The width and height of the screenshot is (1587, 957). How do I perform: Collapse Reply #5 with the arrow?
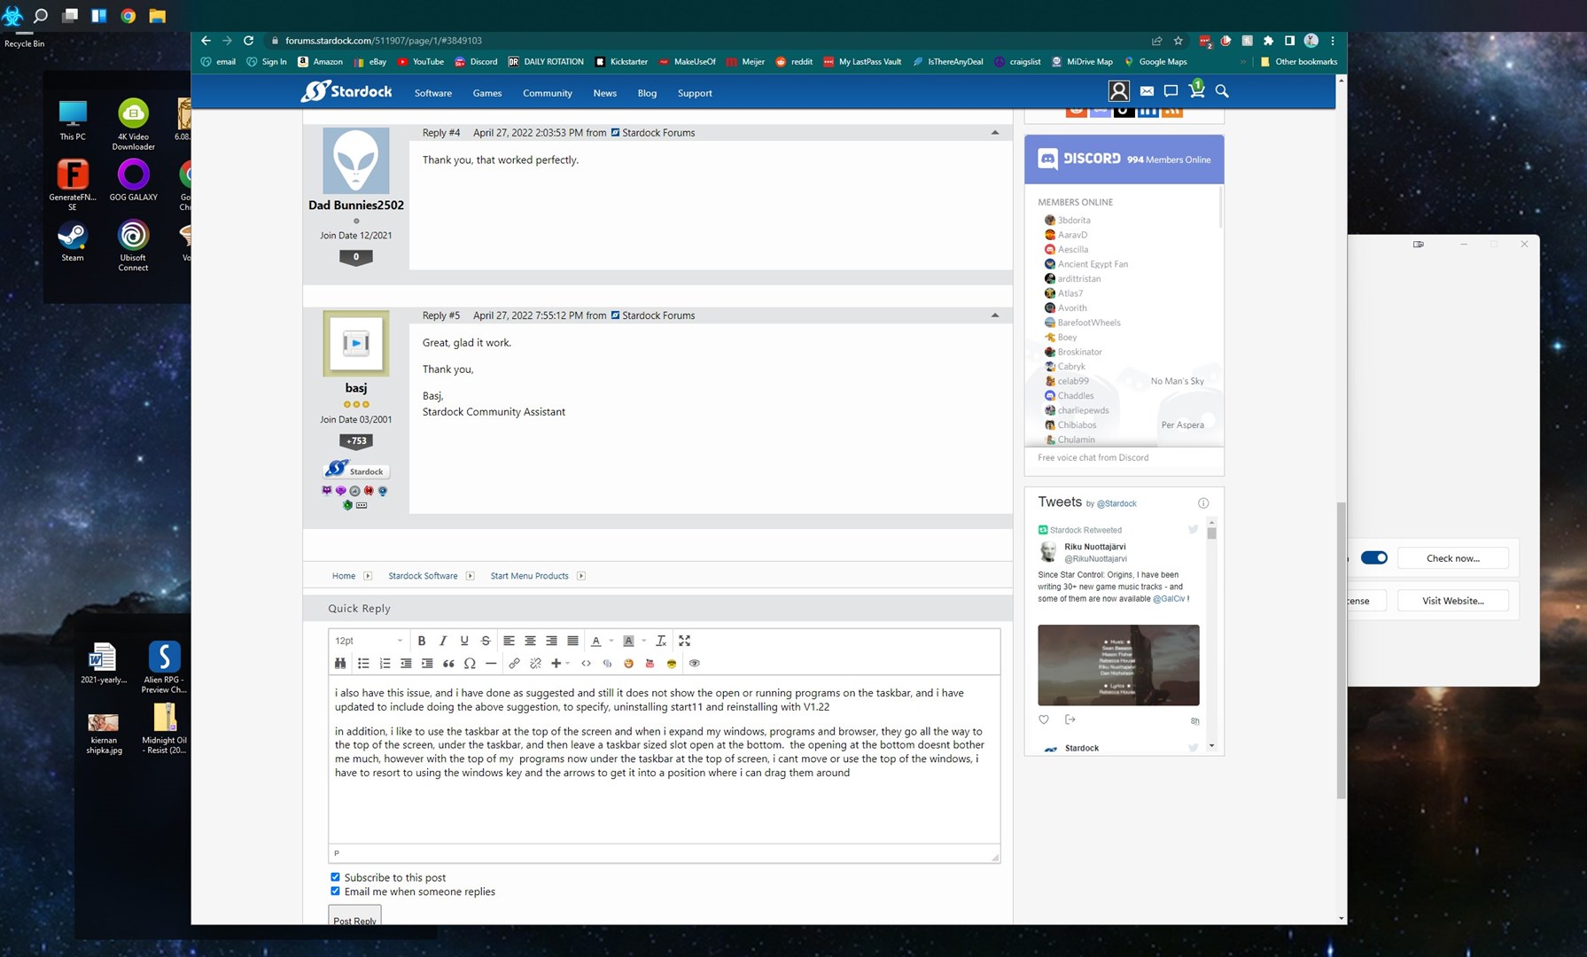tap(995, 315)
